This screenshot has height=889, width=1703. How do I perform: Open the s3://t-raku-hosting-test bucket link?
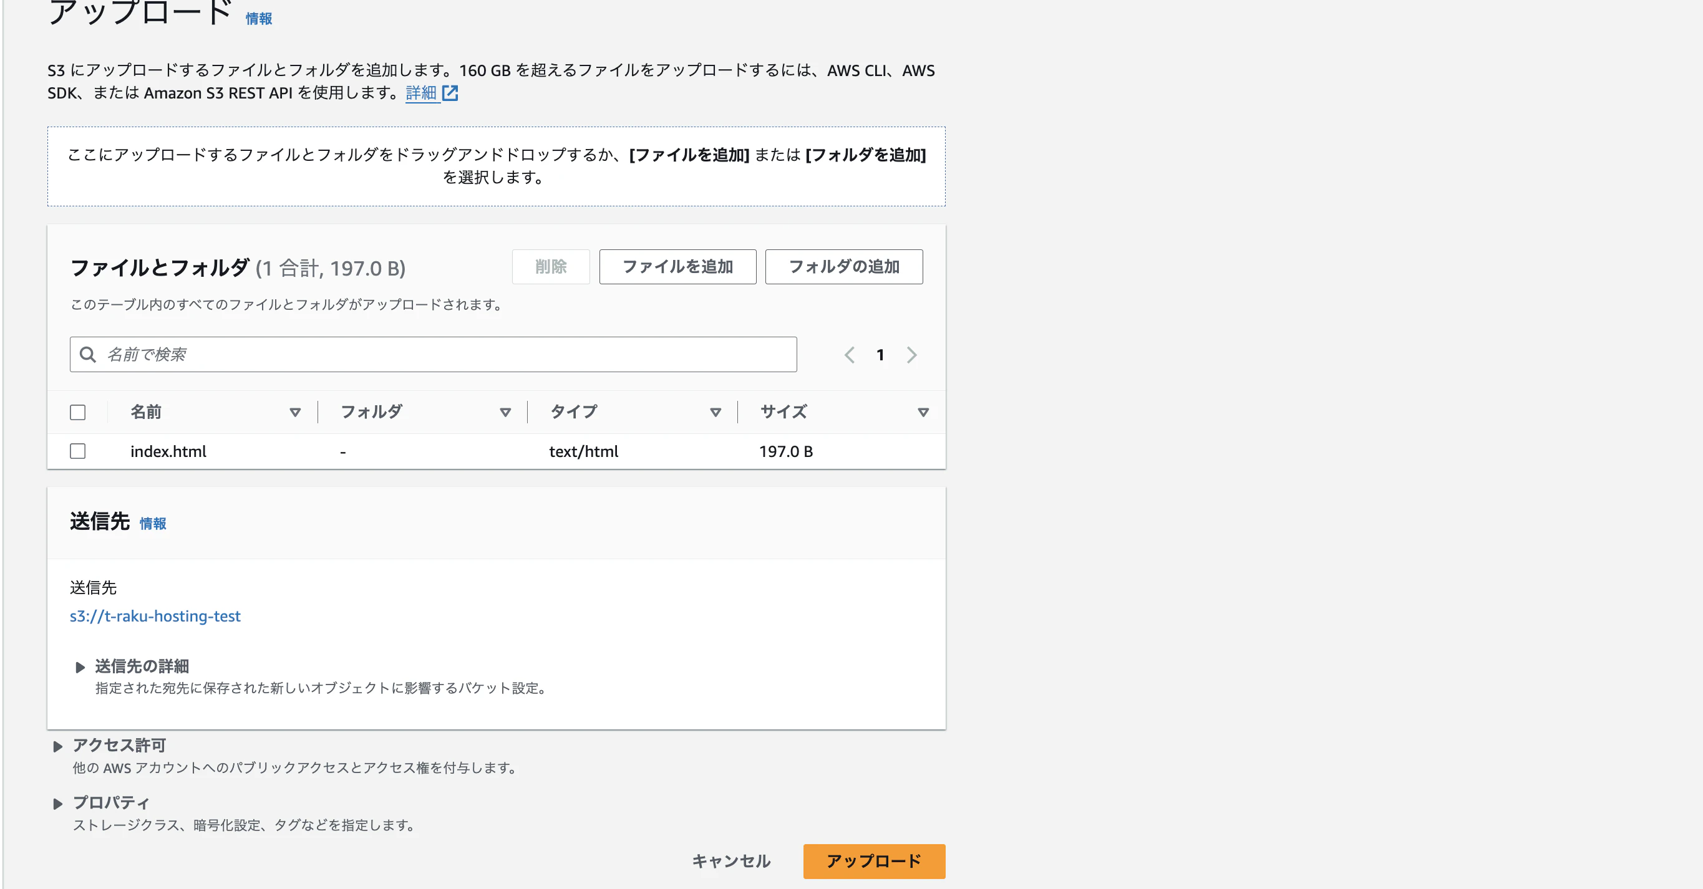[155, 616]
